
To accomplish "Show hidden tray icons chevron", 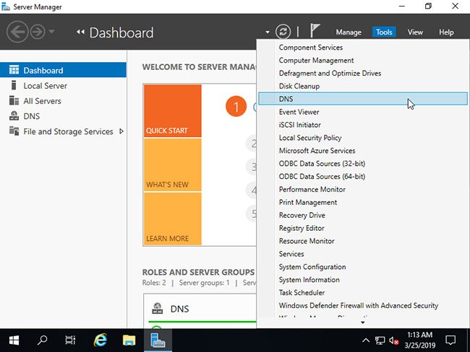I will (x=366, y=340).
